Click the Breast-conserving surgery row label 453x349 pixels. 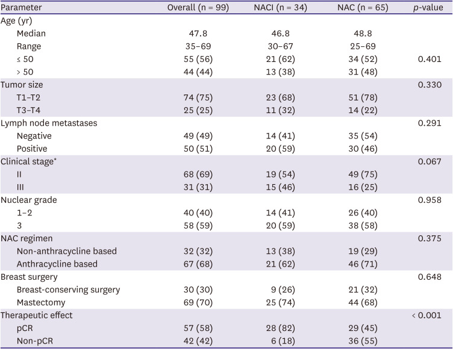(68, 290)
